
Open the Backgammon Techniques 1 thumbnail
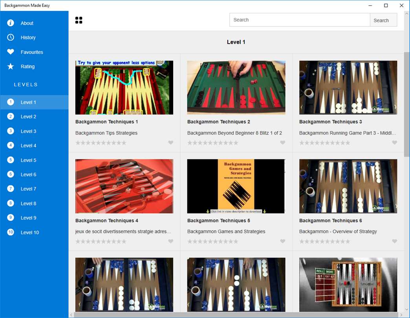tap(124, 88)
